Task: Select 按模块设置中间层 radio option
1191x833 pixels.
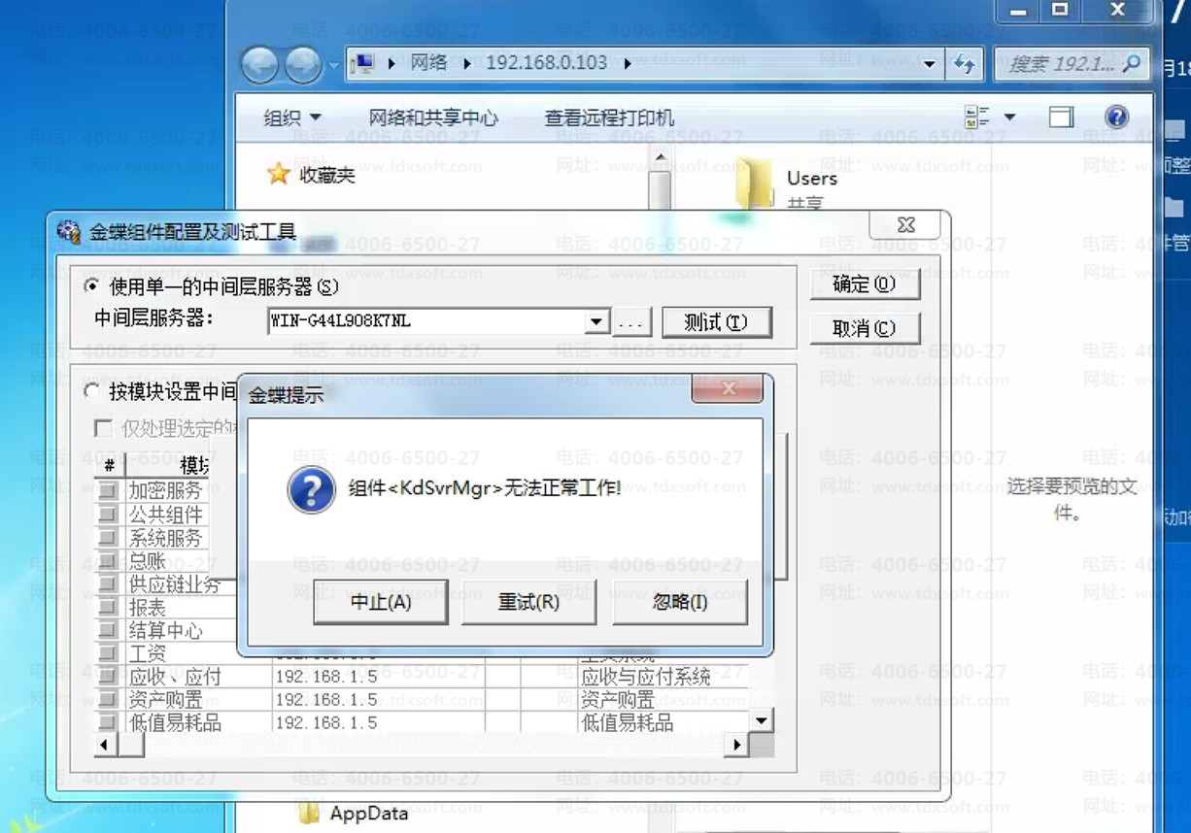Action: point(92,391)
